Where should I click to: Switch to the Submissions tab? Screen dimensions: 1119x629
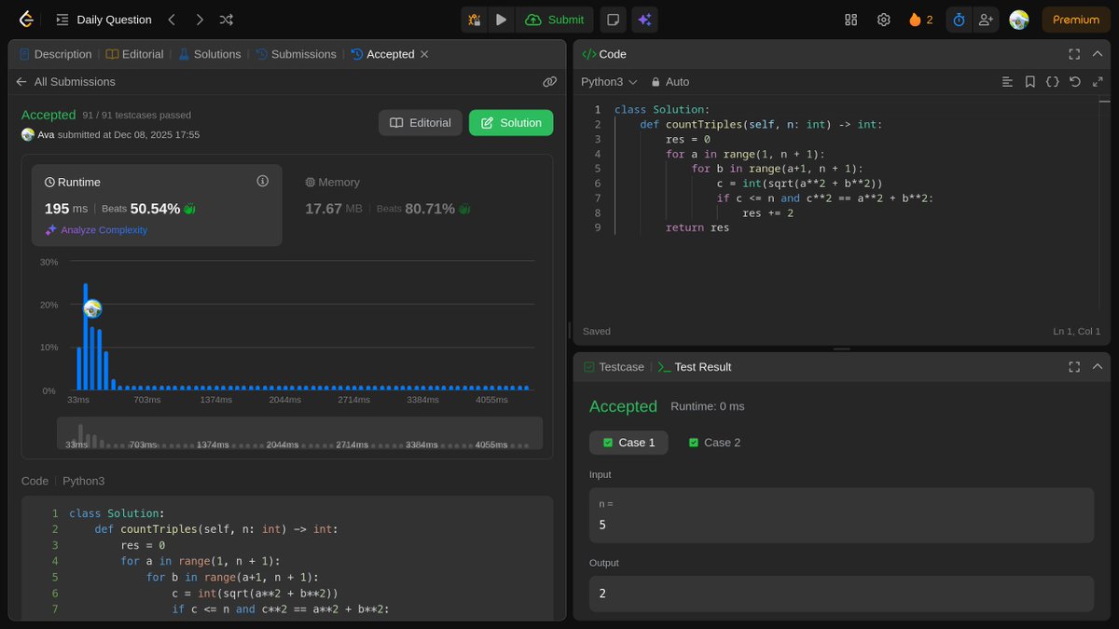296,54
